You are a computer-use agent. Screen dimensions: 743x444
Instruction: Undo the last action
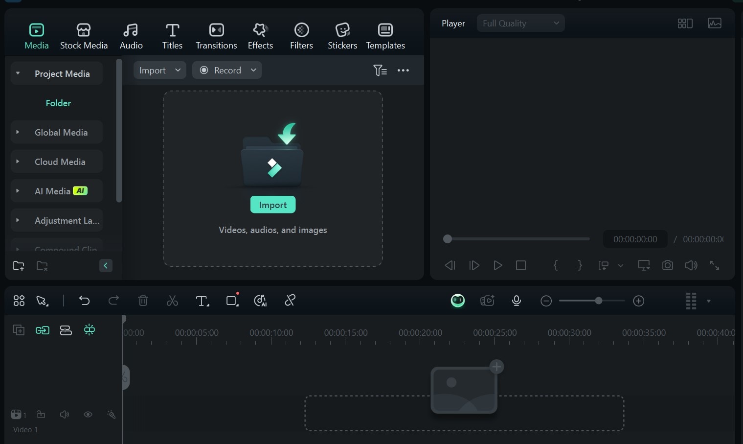click(84, 301)
